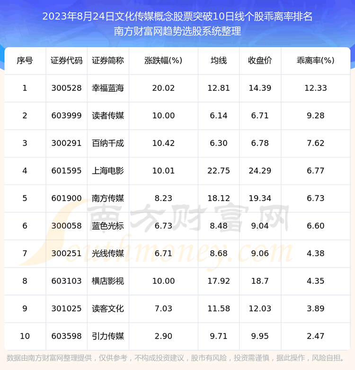355x370 pixels.
Task: Select stock code 300291
Action: tap(66, 143)
